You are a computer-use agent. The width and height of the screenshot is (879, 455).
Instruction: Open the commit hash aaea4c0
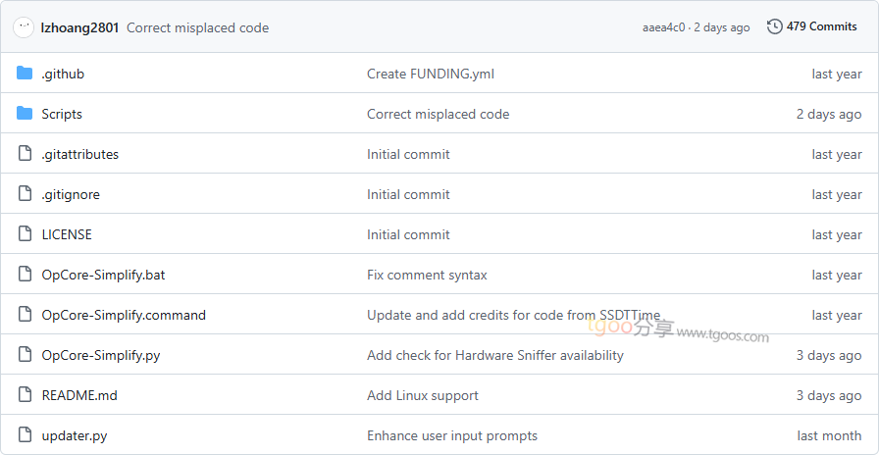click(663, 27)
